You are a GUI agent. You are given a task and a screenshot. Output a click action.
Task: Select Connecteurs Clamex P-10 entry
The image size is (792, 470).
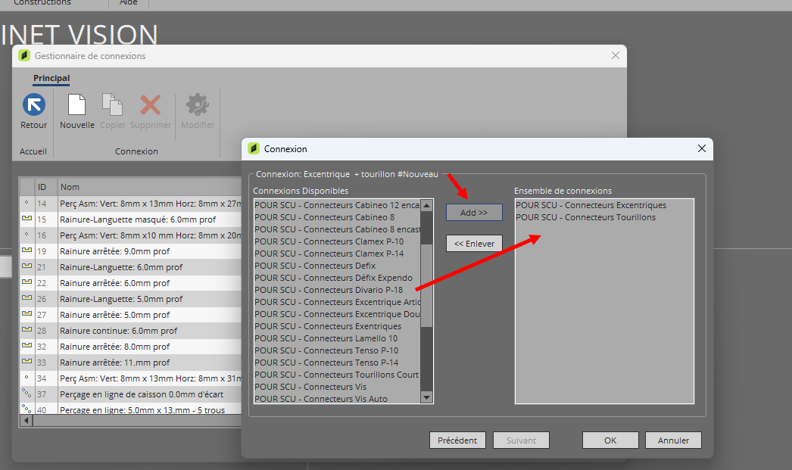point(338,241)
